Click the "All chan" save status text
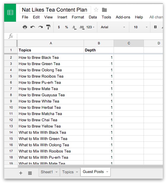The width and height of the screenshot is (167, 184). click(156, 17)
